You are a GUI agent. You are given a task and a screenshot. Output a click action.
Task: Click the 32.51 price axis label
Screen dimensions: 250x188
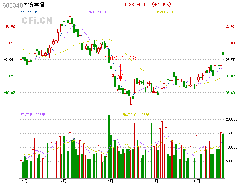tap(230, 26)
